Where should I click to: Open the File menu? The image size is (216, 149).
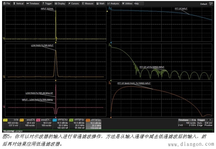pos(7,3)
